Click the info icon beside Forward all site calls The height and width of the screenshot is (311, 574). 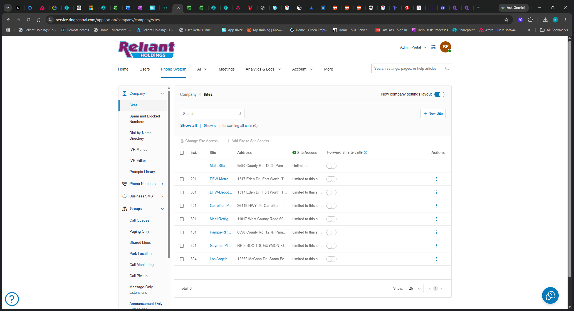click(x=366, y=153)
